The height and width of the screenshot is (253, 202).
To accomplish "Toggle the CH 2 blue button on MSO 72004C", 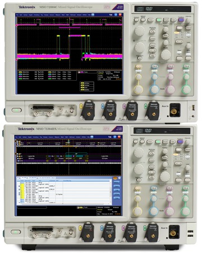I will pos(154,66).
